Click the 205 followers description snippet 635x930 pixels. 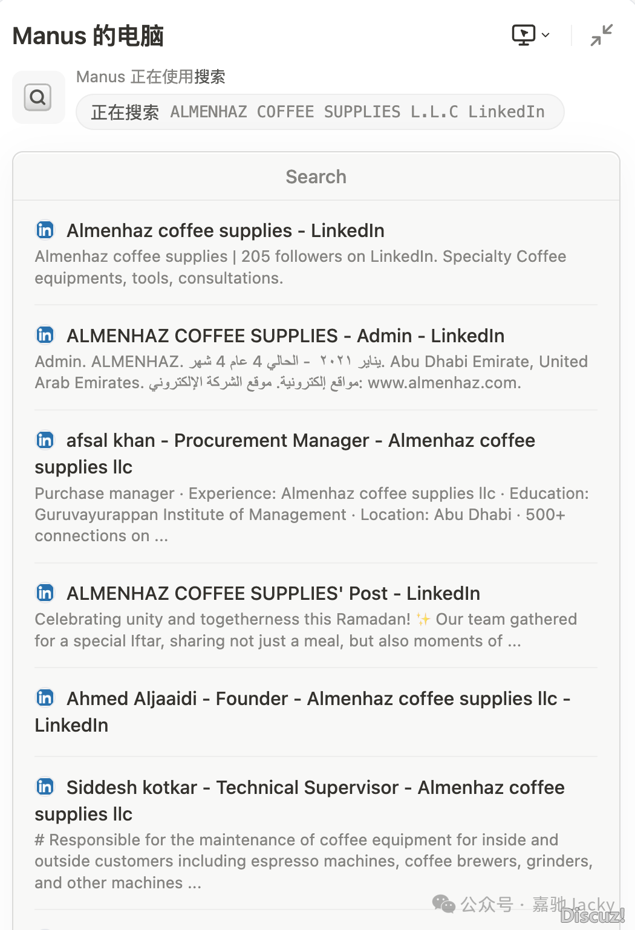pyautogui.click(x=300, y=267)
